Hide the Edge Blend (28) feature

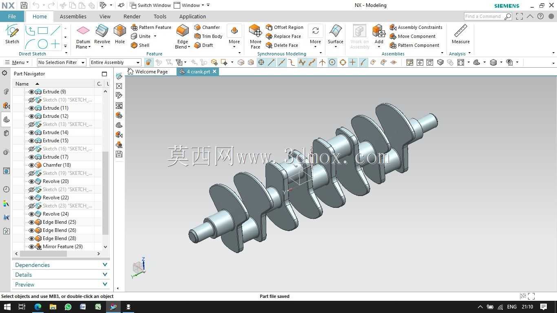tap(31, 238)
